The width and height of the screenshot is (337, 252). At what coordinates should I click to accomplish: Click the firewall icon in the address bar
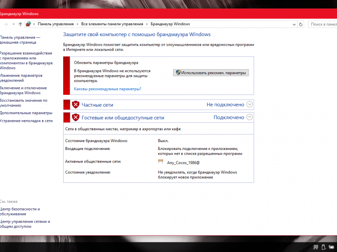[28, 24]
